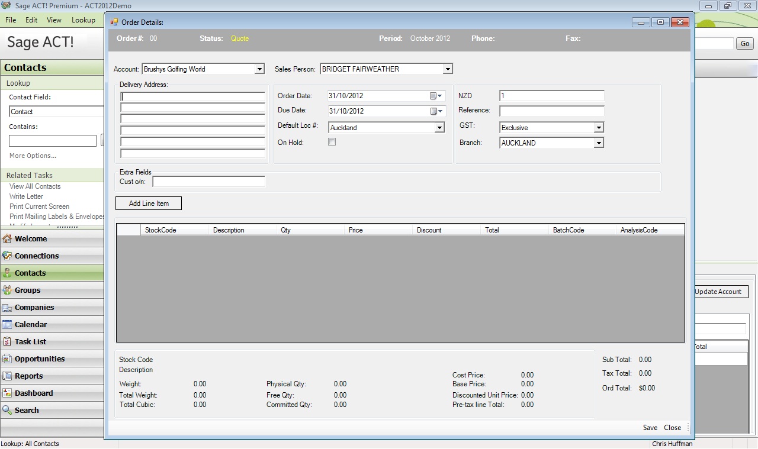Click the AnalysisCode column header
Viewport: 758px width, 449px height.
pyautogui.click(x=650, y=230)
